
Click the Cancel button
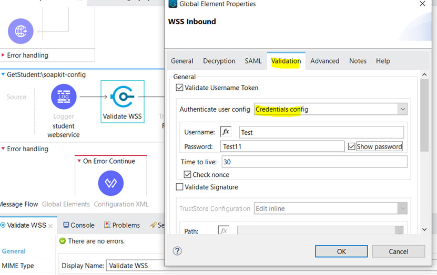tap(398, 251)
